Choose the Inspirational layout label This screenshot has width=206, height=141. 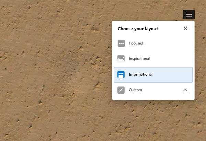click(139, 59)
